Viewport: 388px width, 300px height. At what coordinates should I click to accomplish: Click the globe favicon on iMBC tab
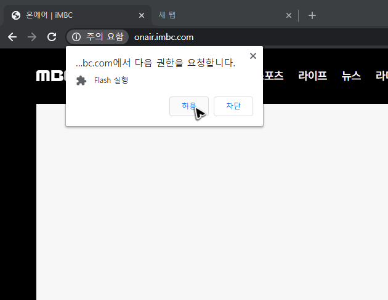(x=16, y=15)
